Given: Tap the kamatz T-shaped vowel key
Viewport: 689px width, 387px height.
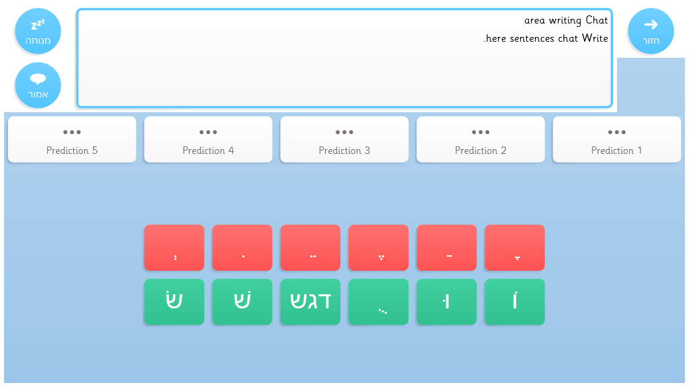Looking at the screenshot, I should coord(514,248).
